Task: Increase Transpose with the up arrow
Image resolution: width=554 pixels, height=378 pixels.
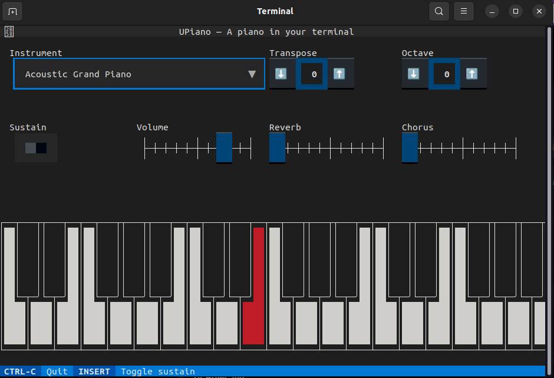Action: (x=339, y=74)
